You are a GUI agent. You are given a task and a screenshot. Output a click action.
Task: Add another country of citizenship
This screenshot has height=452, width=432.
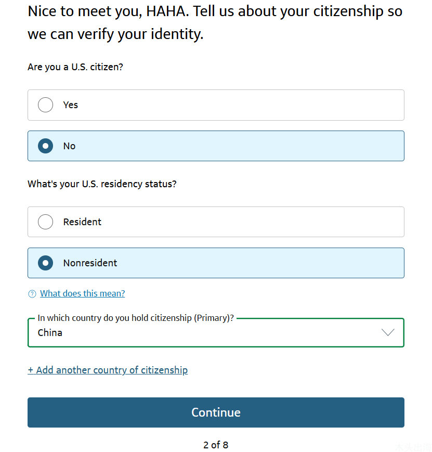click(x=108, y=370)
